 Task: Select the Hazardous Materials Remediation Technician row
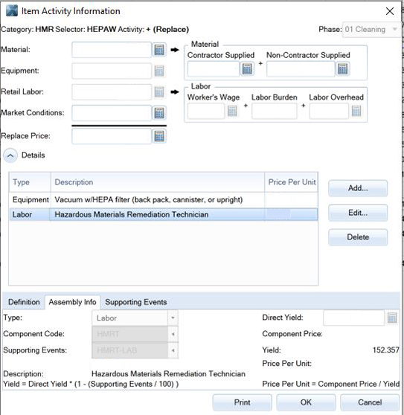(164, 215)
